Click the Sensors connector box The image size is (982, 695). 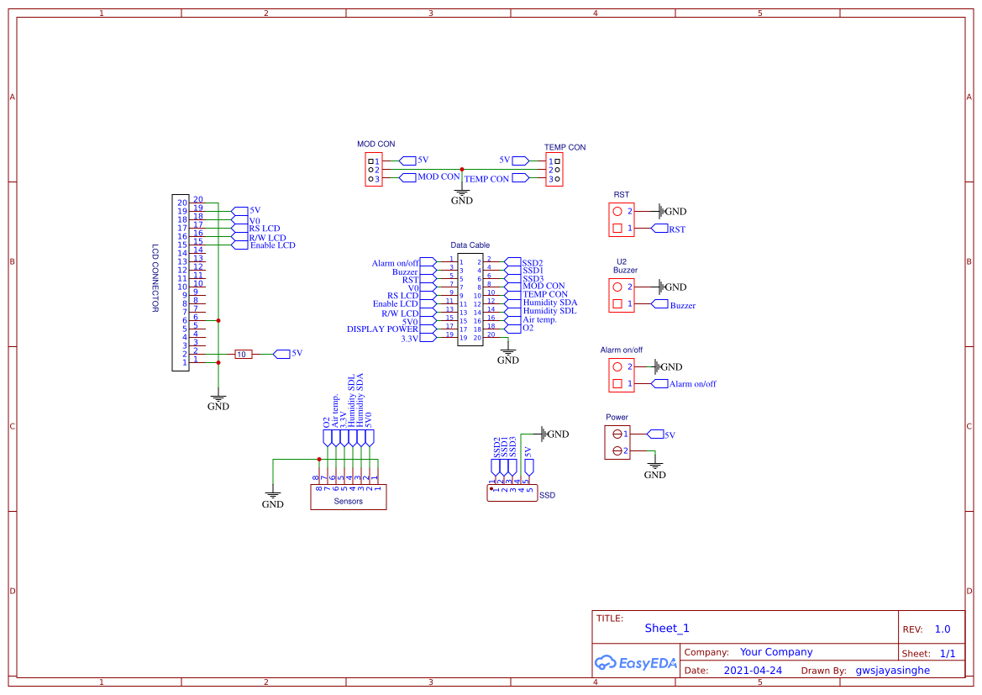[349, 497]
